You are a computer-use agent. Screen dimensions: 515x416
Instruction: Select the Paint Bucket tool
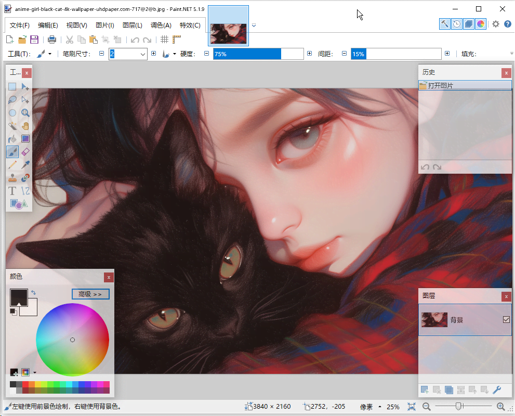point(12,139)
